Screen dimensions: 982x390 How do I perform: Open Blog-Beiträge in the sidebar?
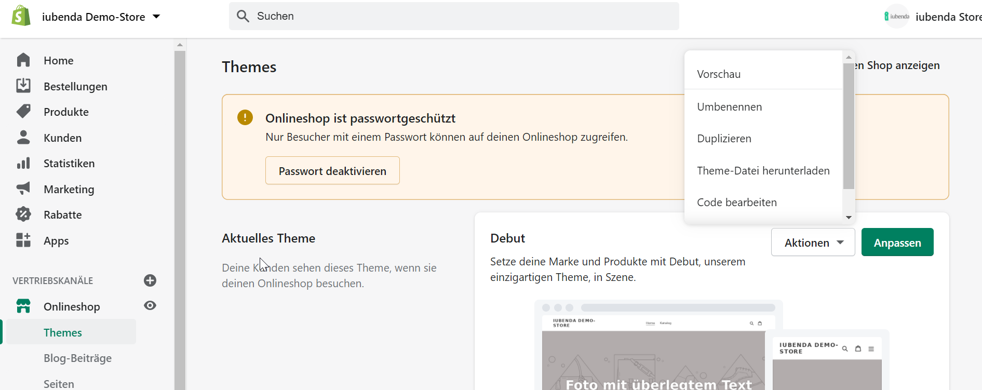(x=77, y=358)
